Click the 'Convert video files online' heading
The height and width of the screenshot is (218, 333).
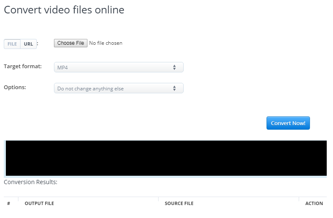click(64, 10)
